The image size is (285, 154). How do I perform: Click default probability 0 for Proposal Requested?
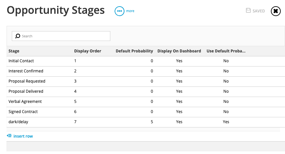point(152,81)
